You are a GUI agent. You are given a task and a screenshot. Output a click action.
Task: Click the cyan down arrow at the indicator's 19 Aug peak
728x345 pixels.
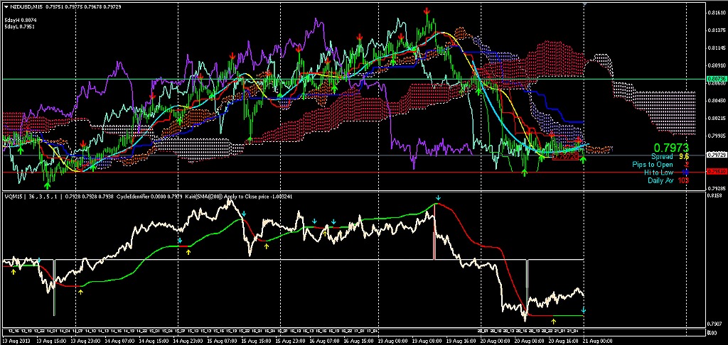pyautogui.click(x=438, y=198)
